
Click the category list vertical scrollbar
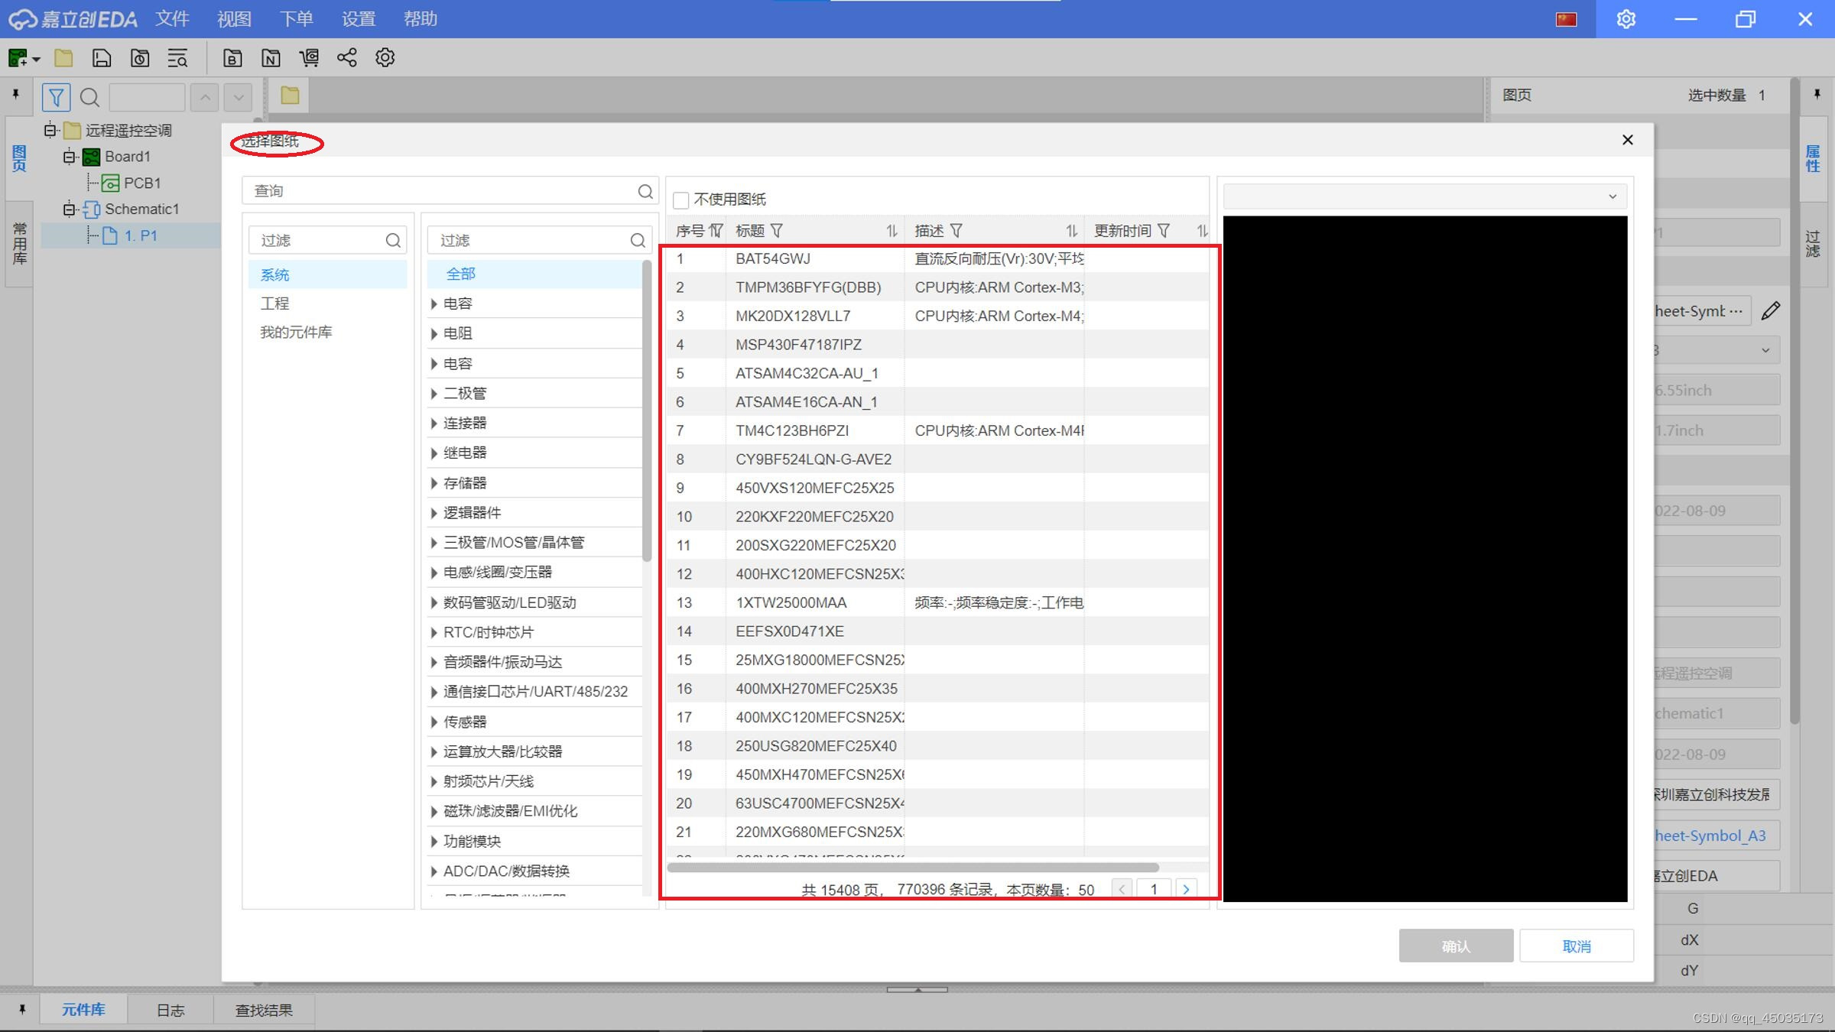[x=647, y=411]
